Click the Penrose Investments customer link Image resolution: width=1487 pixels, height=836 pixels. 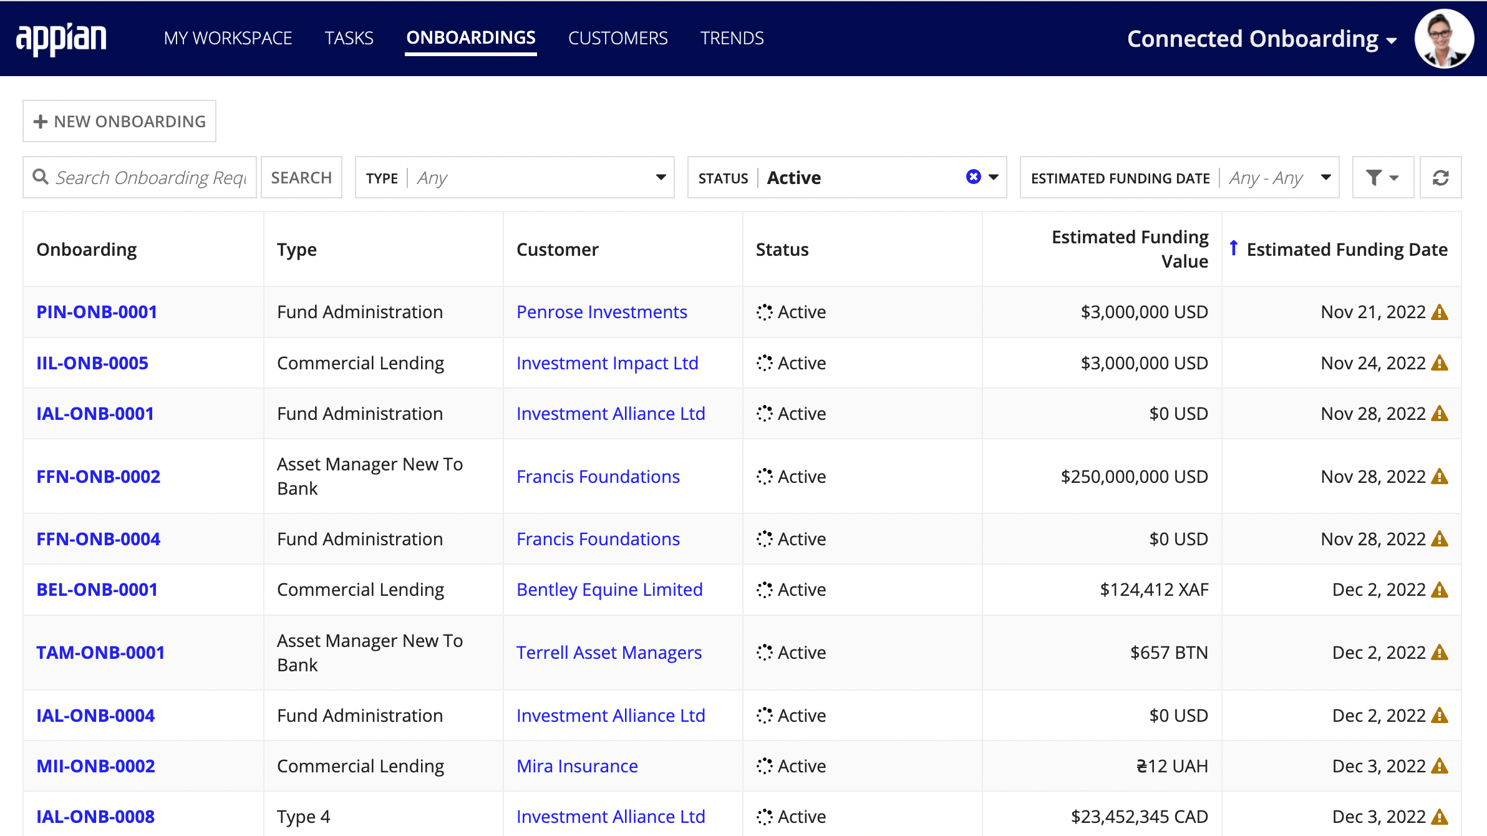[x=603, y=312]
